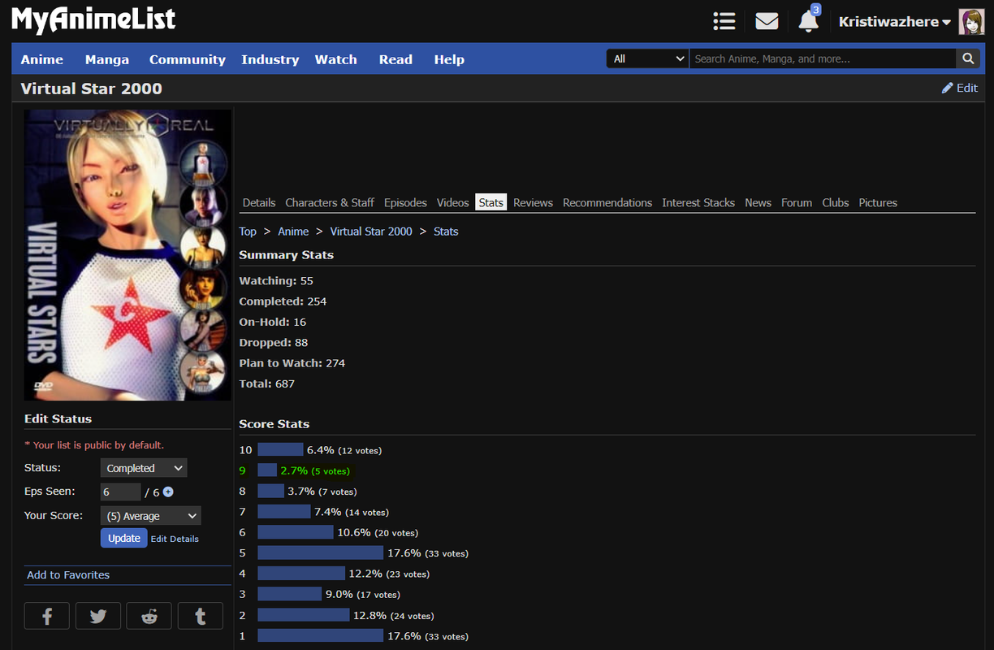Viewport: 994px width, 650px height.
Task: Switch to the News tab
Action: [758, 202]
